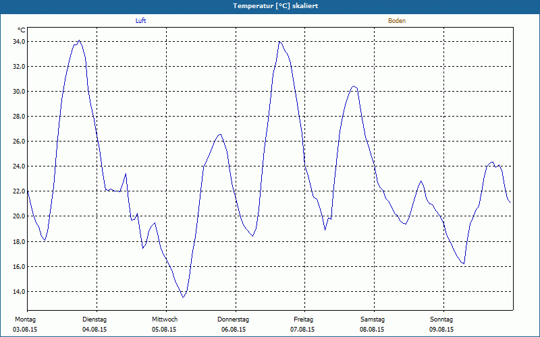Screen dimensions: 540x337
Task: Click the 34,0 y-axis value
Action: 20,42
